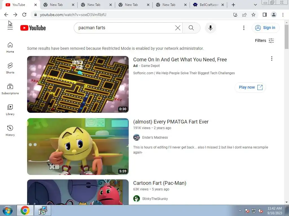The width and height of the screenshot is (289, 216).
Task: Reload the page
Action: pos(24,15)
